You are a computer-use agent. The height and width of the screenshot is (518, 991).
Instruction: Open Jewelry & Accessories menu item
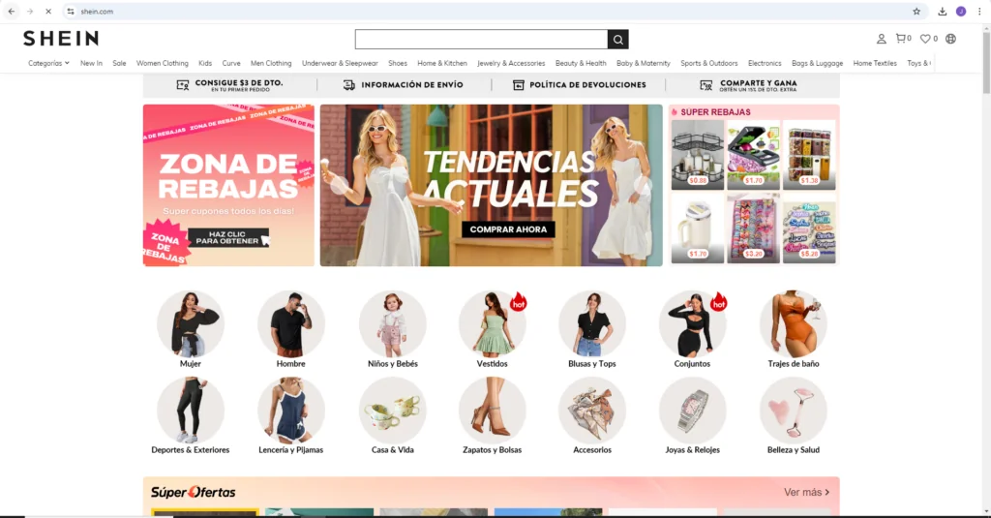coord(511,63)
